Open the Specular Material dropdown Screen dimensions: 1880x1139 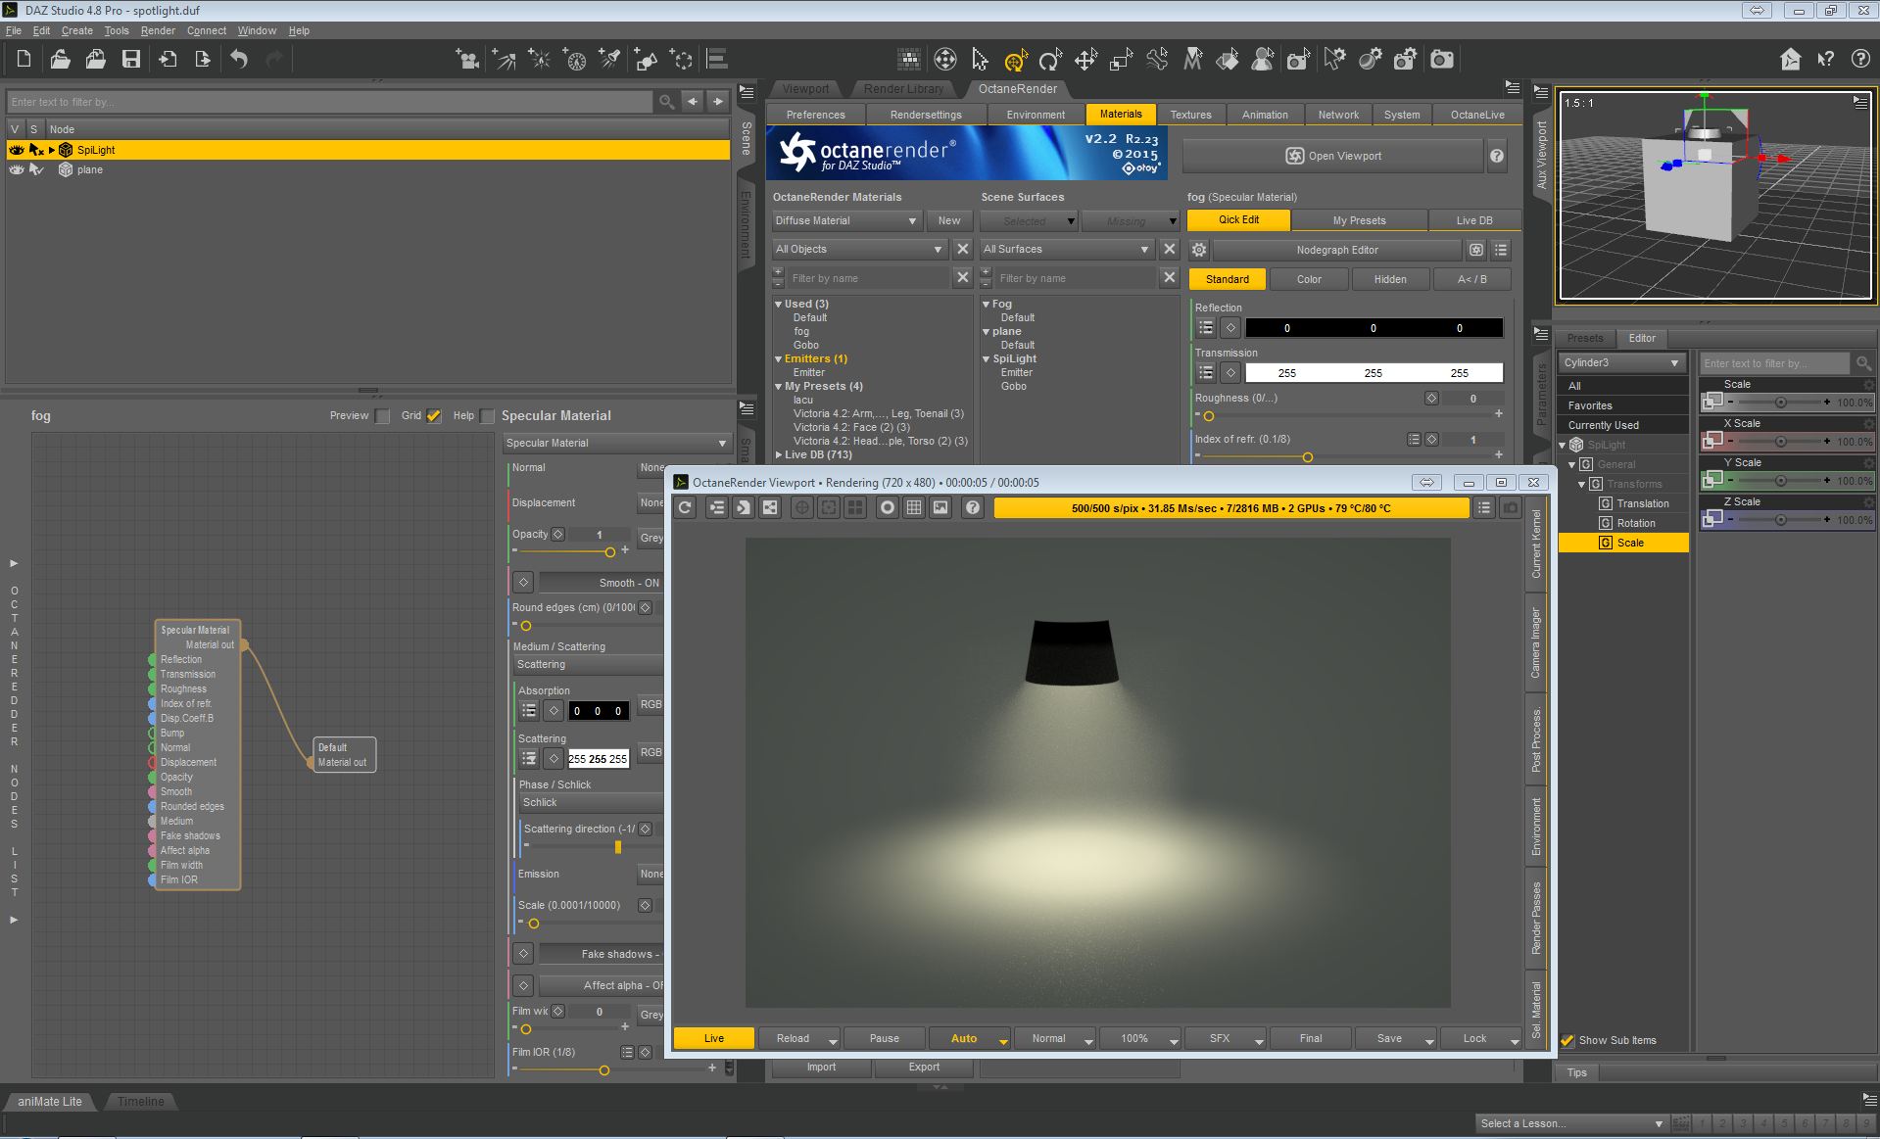(x=617, y=444)
